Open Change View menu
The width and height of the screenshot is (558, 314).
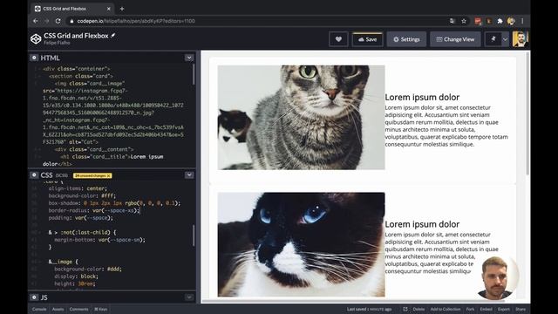[455, 39]
